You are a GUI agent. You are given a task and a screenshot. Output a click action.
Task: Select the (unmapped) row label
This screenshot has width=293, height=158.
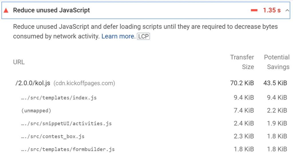36,111
